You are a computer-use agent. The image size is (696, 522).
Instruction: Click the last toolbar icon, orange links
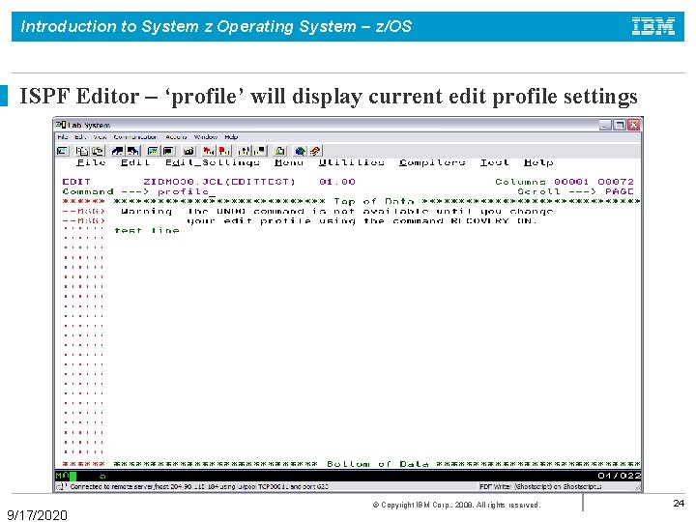(x=315, y=151)
